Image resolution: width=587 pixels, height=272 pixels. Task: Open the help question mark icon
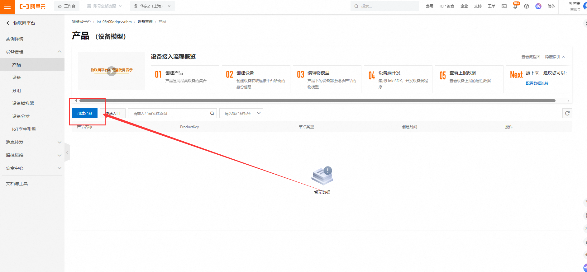527,6
